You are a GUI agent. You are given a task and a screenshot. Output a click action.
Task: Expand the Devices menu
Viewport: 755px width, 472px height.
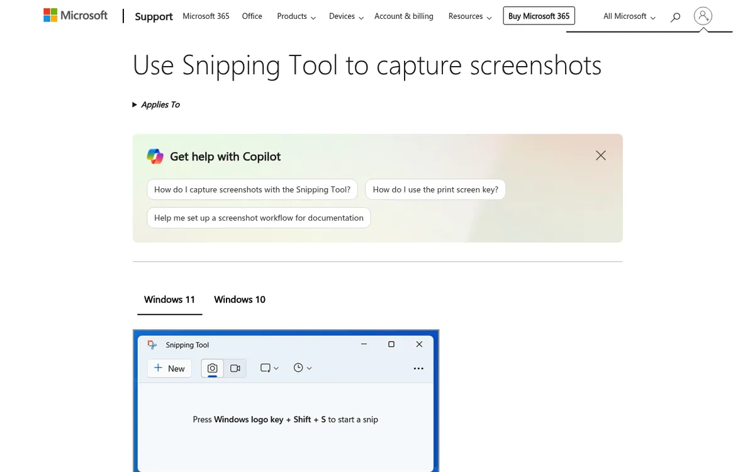[346, 16]
